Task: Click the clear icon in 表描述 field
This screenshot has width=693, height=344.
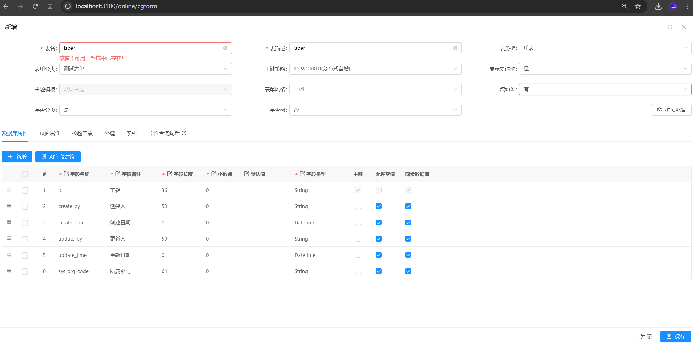Action: (455, 48)
